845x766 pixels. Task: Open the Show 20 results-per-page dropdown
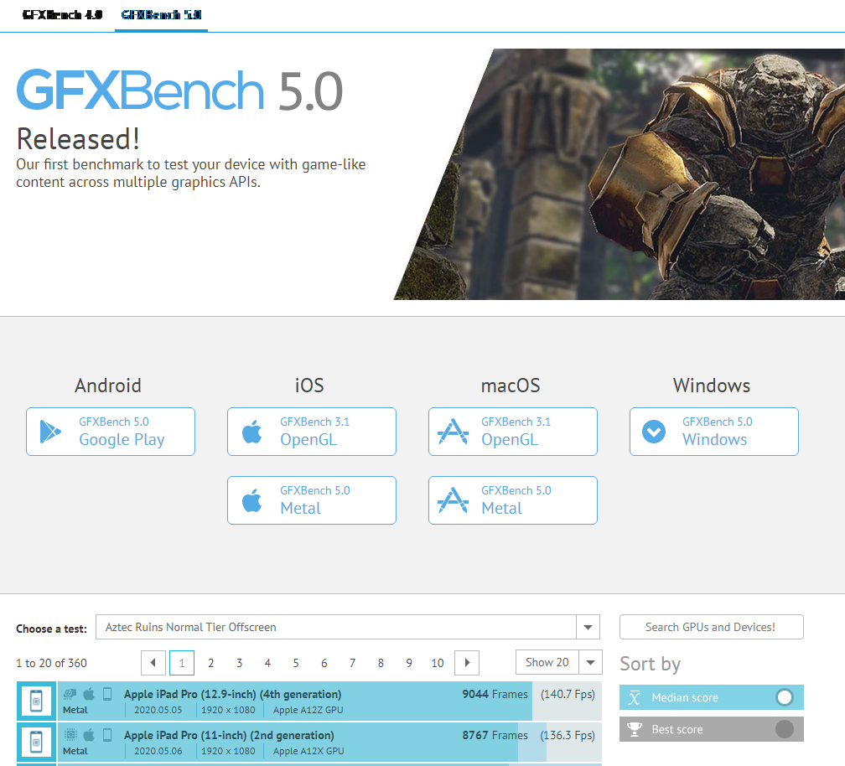tap(559, 662)
